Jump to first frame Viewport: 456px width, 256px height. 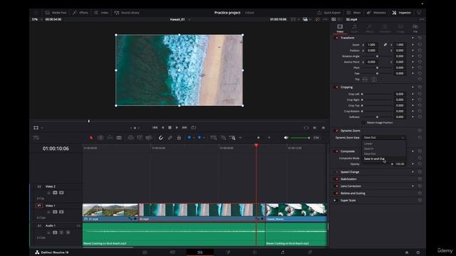tap(155, 128)
